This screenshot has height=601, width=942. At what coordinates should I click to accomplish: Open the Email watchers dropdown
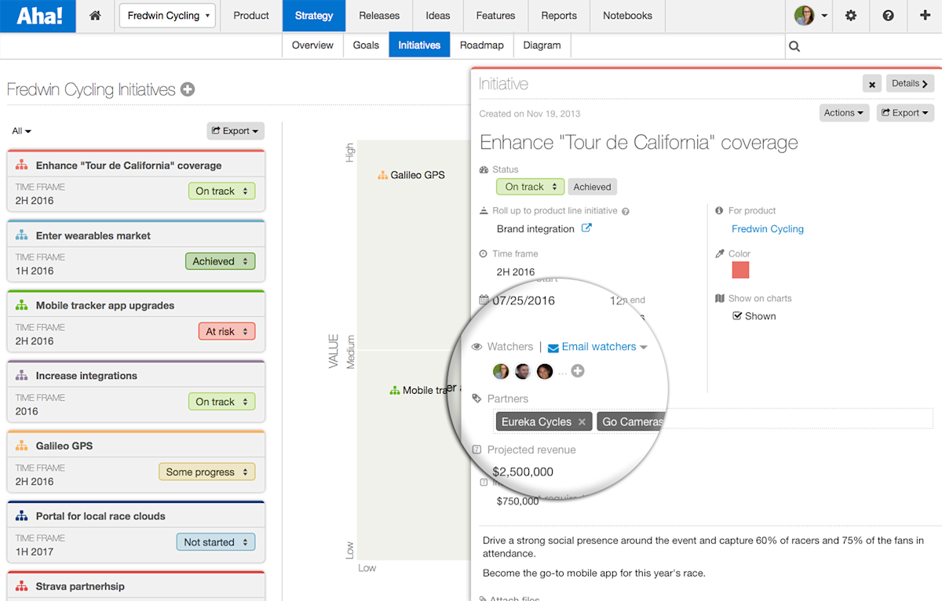pyautogui.click(x=597, y=347)
